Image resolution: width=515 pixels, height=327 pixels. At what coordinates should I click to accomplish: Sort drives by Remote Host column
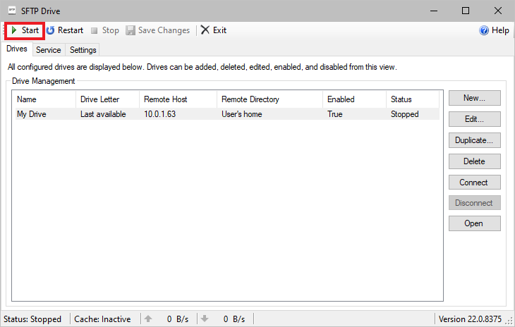pos(176,99)
